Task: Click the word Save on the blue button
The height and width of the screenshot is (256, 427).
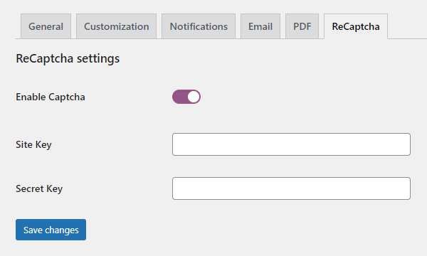Action: [x=33, y=230]
